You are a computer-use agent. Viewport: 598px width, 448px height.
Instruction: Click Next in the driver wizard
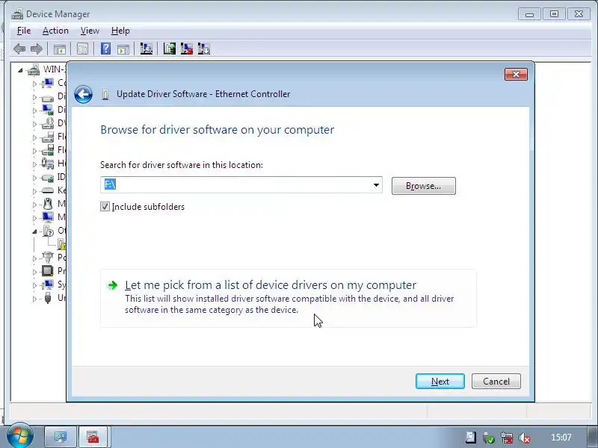coord(440,382)
